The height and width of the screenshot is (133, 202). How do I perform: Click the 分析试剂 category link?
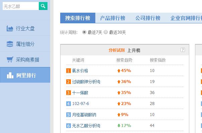(x=116, y=50)
